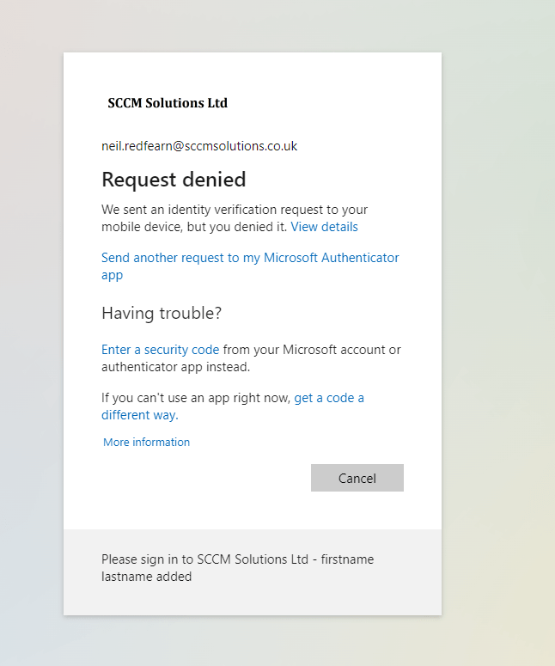Click "authenticator app instead." text line

pos(175,367)
